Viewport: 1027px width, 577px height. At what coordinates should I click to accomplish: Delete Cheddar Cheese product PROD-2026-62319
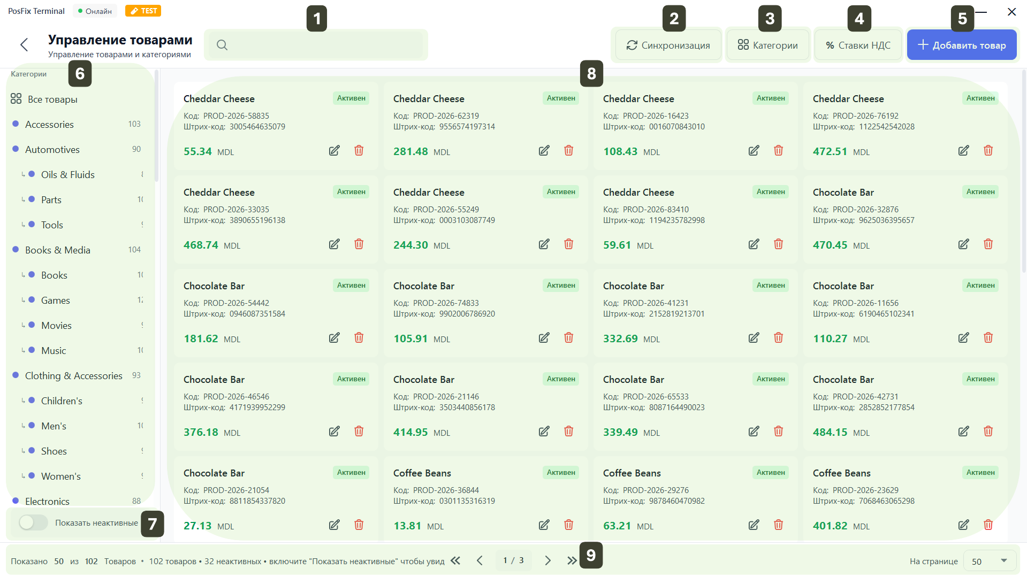[x=568, y=151]
